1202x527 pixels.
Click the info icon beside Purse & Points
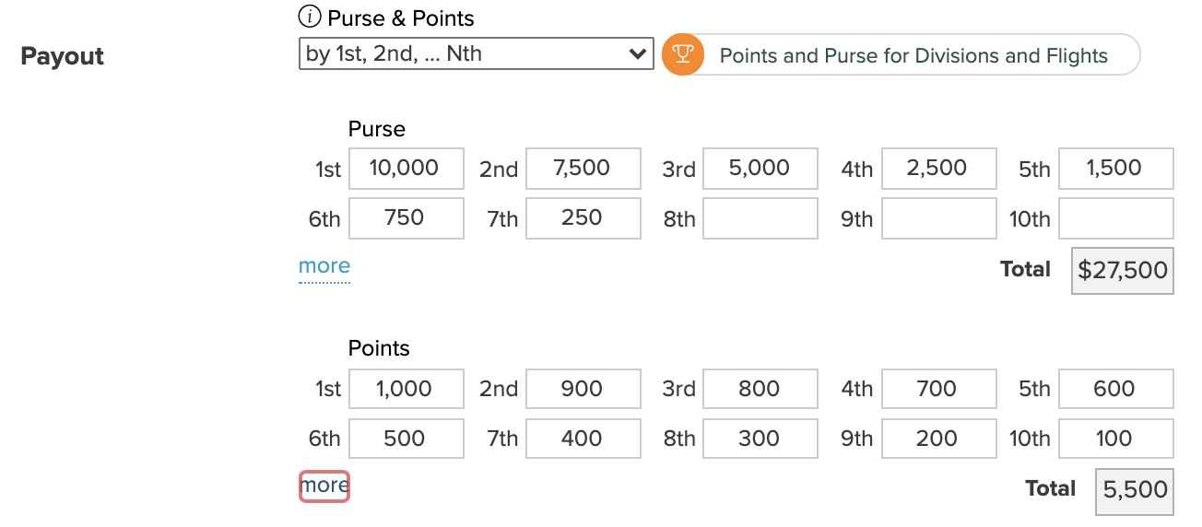(x=309, y=18)
